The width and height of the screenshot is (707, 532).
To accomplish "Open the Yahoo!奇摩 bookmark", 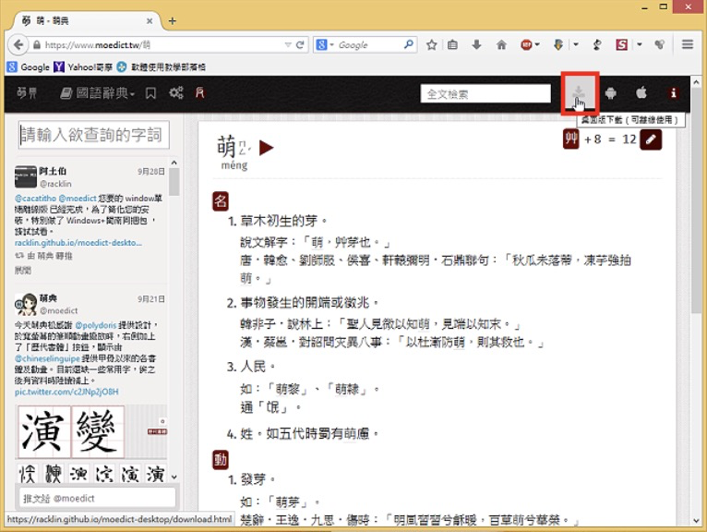I will [x=83, y=67].
